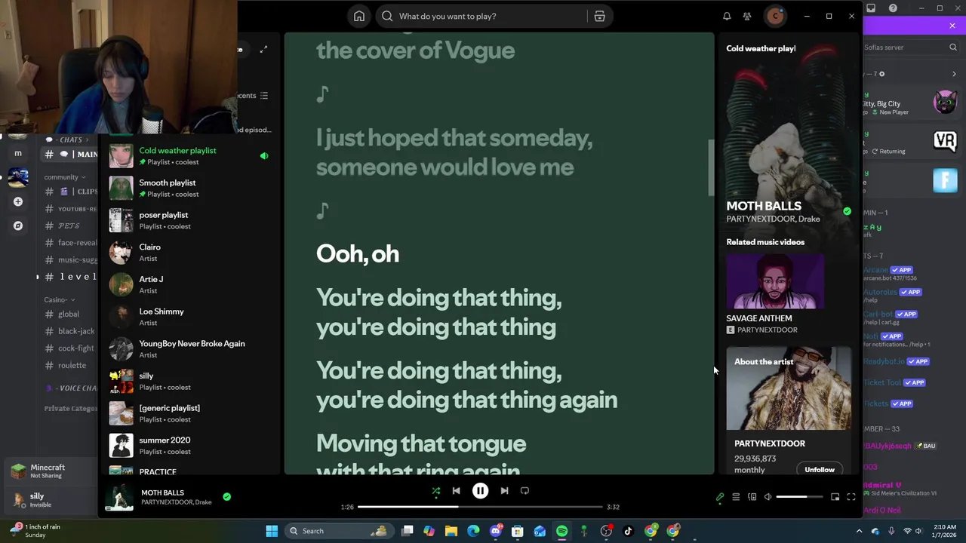Image resolution: width=966 pixels, height=543 pixels.
Task: Open TikTok from the taskbar
Action: (x=628, y=531)
